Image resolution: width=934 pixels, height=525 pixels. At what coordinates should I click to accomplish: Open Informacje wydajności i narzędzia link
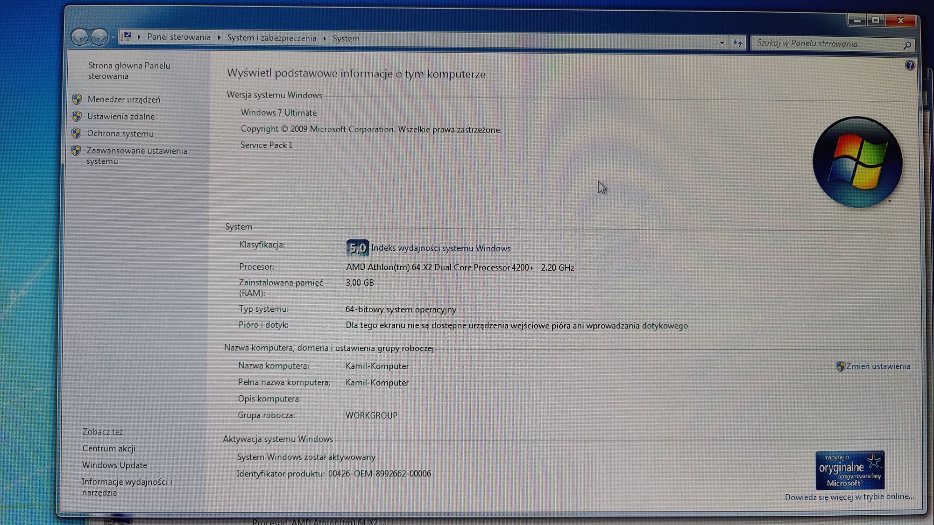click(127, 487)
